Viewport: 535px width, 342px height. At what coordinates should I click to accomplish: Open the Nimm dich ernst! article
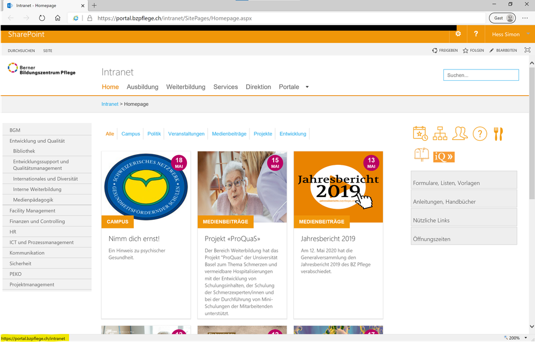(x=134, y=239)
